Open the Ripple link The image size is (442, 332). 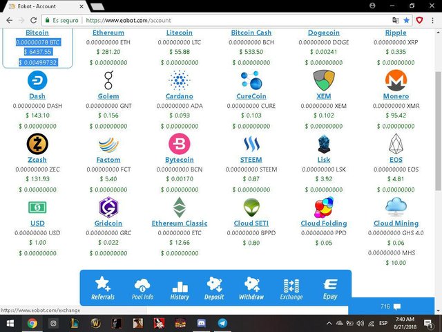(396, 33)
